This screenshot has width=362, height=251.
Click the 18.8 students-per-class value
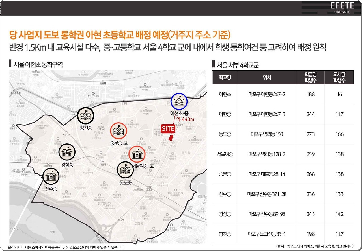311,94
